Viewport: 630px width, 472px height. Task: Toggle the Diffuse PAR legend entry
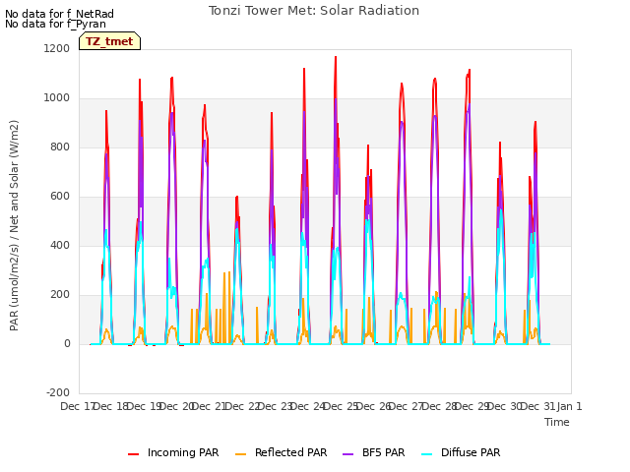click(461, 452)
